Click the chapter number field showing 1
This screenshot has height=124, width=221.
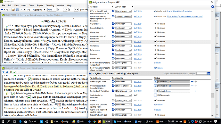tap(60, 10)
